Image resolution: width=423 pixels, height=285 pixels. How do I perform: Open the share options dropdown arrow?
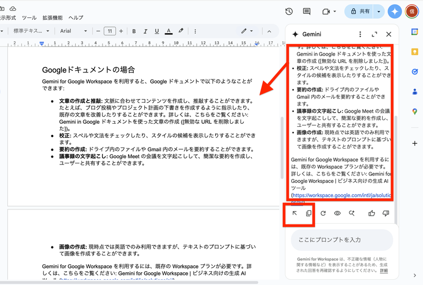click(x=379, y=11)
